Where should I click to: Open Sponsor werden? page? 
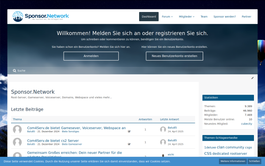click(224, 17)
